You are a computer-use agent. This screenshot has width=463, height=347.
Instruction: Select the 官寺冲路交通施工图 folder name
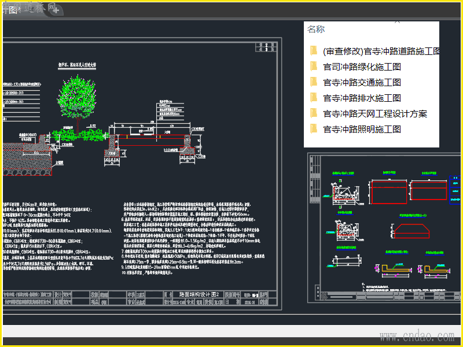(362, 83)
